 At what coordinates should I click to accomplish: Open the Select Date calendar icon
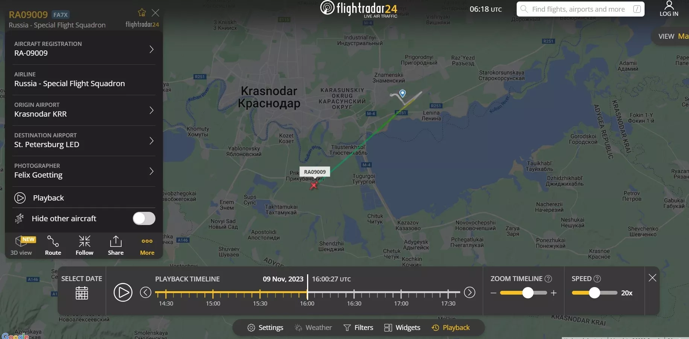(82, 293)
